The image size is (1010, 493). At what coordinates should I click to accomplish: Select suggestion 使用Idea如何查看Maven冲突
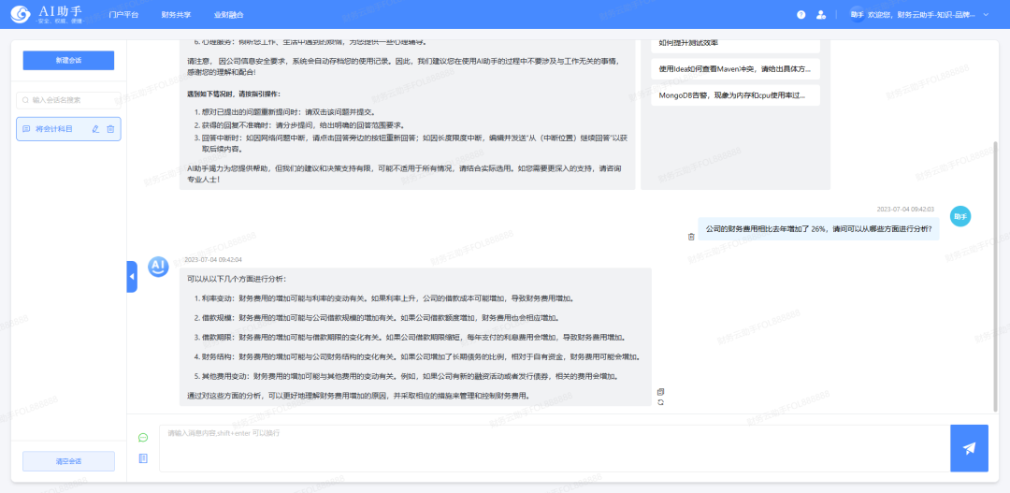point(735,69)
